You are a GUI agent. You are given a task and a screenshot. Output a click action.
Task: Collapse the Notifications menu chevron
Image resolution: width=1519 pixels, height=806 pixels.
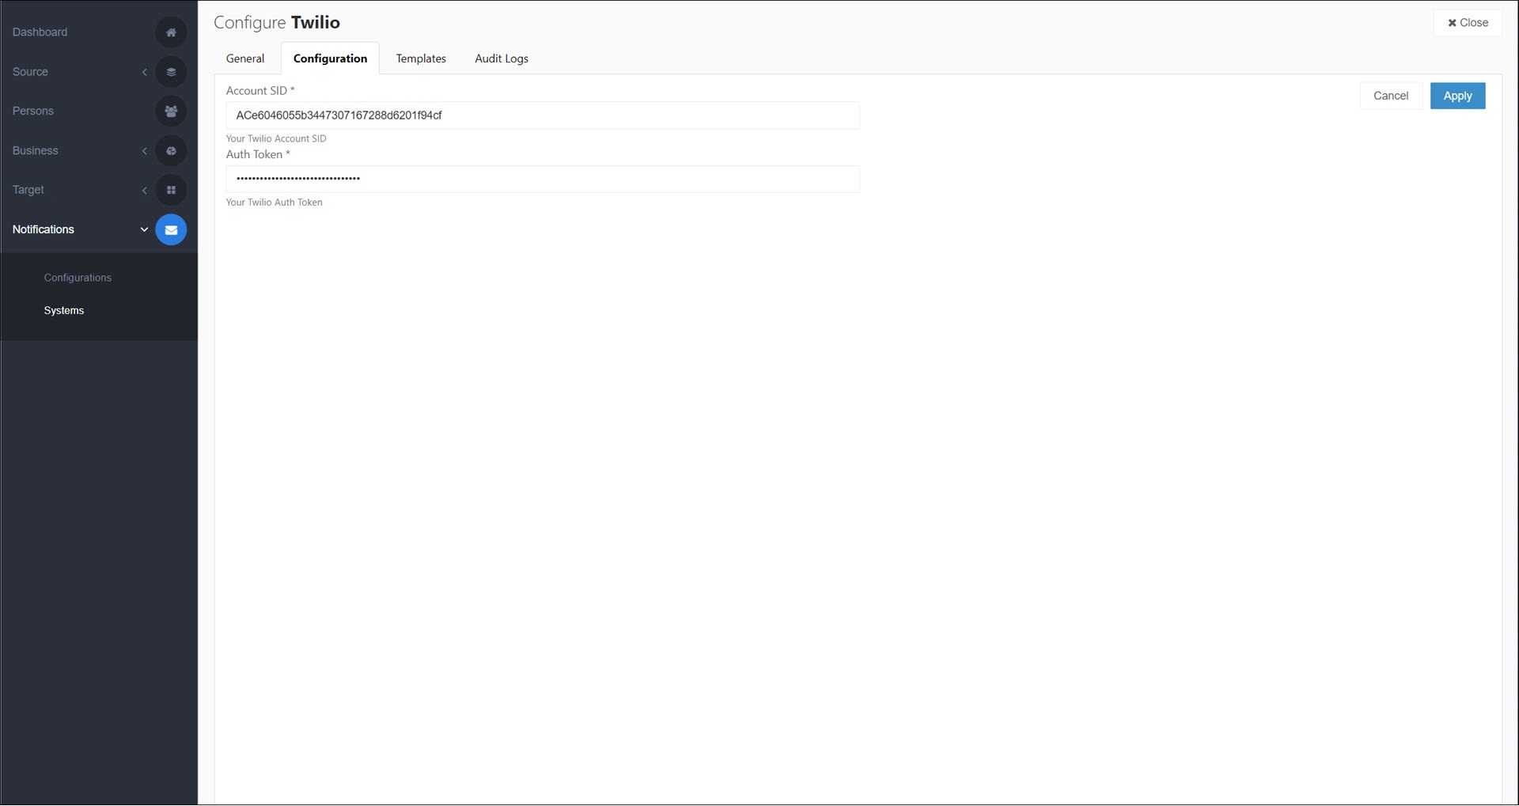[x=144, y=230]
